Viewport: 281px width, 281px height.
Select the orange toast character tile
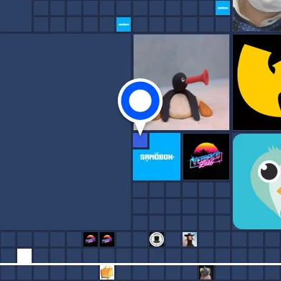click(107, 272)
